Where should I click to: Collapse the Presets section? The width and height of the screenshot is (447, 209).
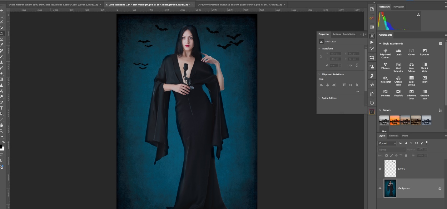coord(380,110)
